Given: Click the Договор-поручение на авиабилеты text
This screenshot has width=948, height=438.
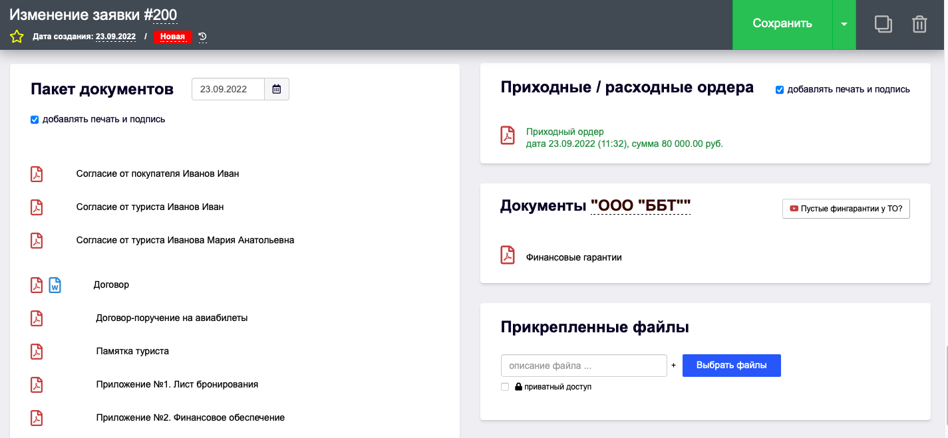Looking at the screenshot, I should click(x=172, y=318).
